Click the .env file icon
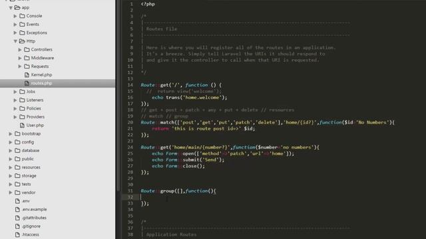 (x=18, y=200)
